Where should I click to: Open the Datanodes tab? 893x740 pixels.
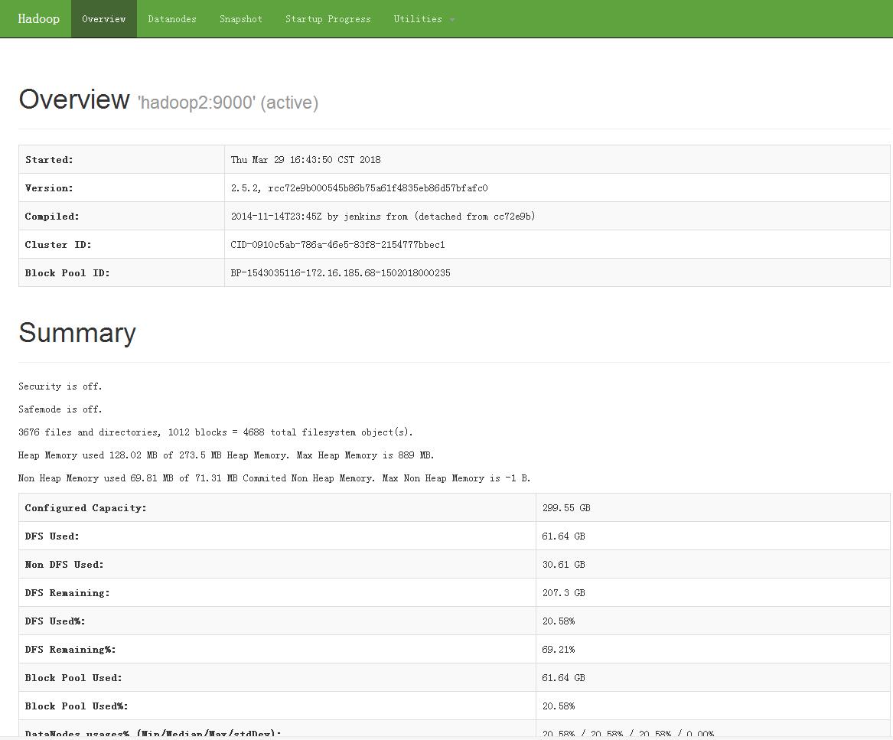click(x=172, y=19)
